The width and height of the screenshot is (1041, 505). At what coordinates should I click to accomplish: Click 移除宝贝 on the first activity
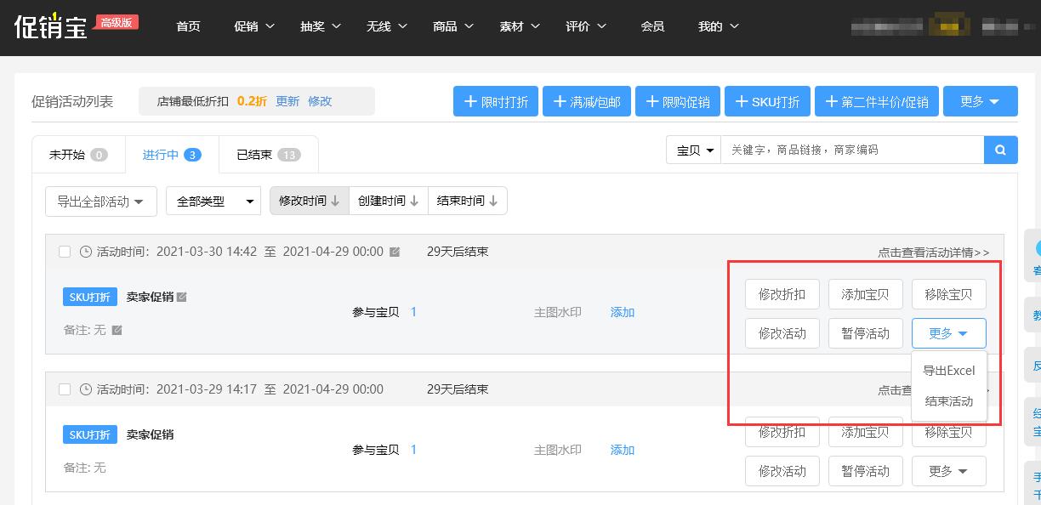tap(948, 294)
